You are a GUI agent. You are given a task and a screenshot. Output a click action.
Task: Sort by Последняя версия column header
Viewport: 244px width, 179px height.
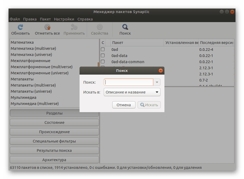coord(216,43)
